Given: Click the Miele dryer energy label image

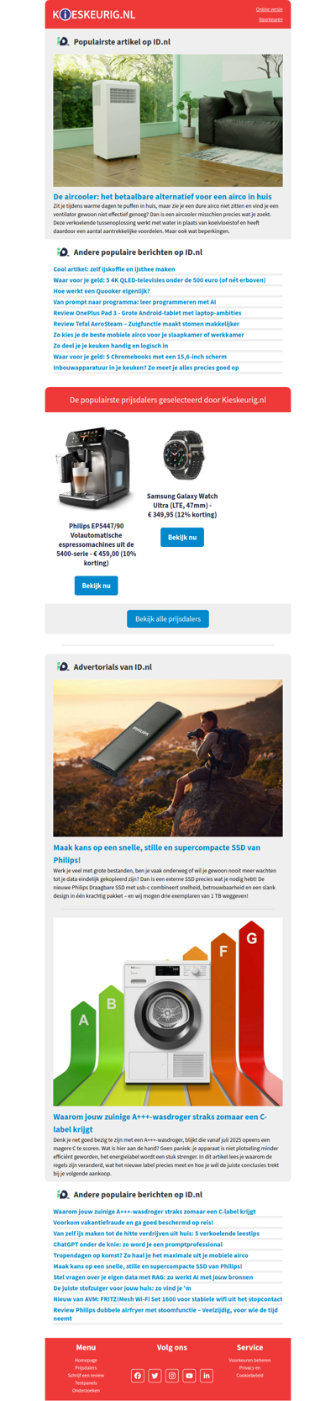Looking at the screenshot, I should click(168, 1011).
